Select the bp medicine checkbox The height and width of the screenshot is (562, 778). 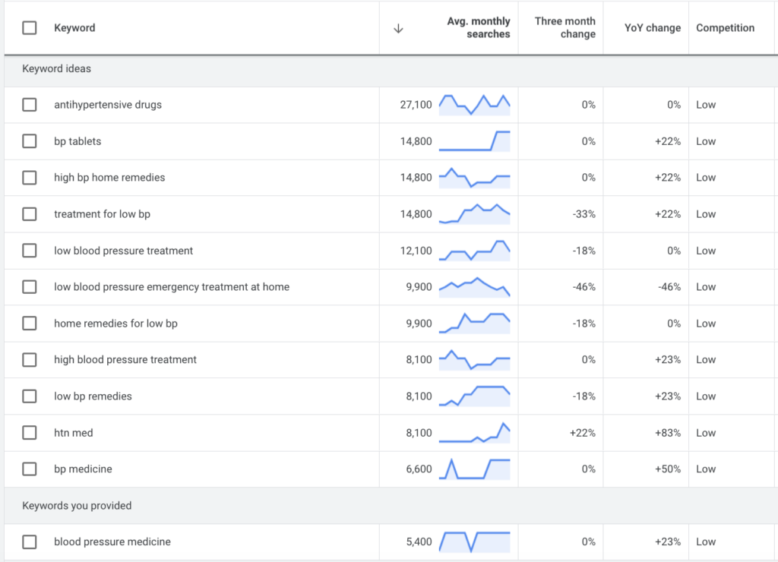[30, 469]
